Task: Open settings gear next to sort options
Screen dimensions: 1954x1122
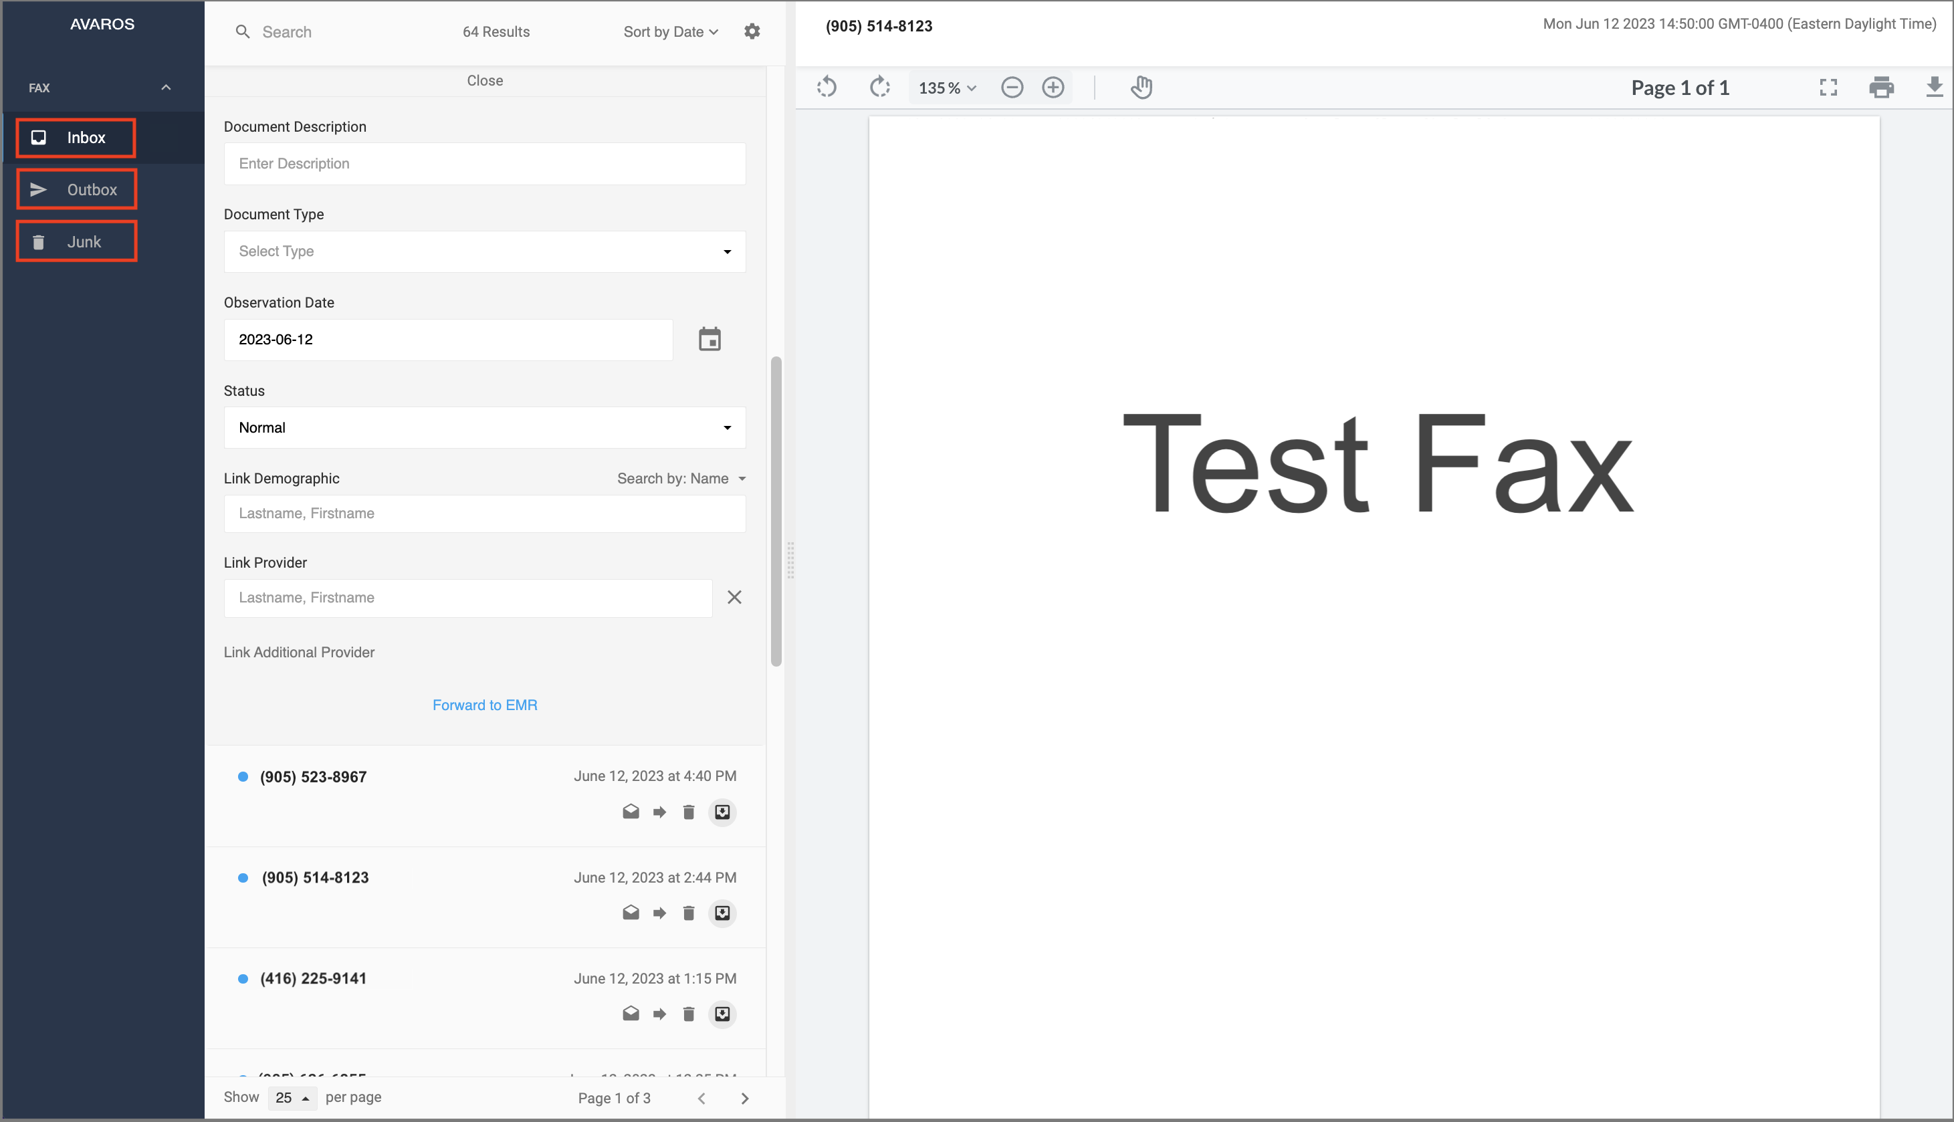Action: (x=752, y=31)
